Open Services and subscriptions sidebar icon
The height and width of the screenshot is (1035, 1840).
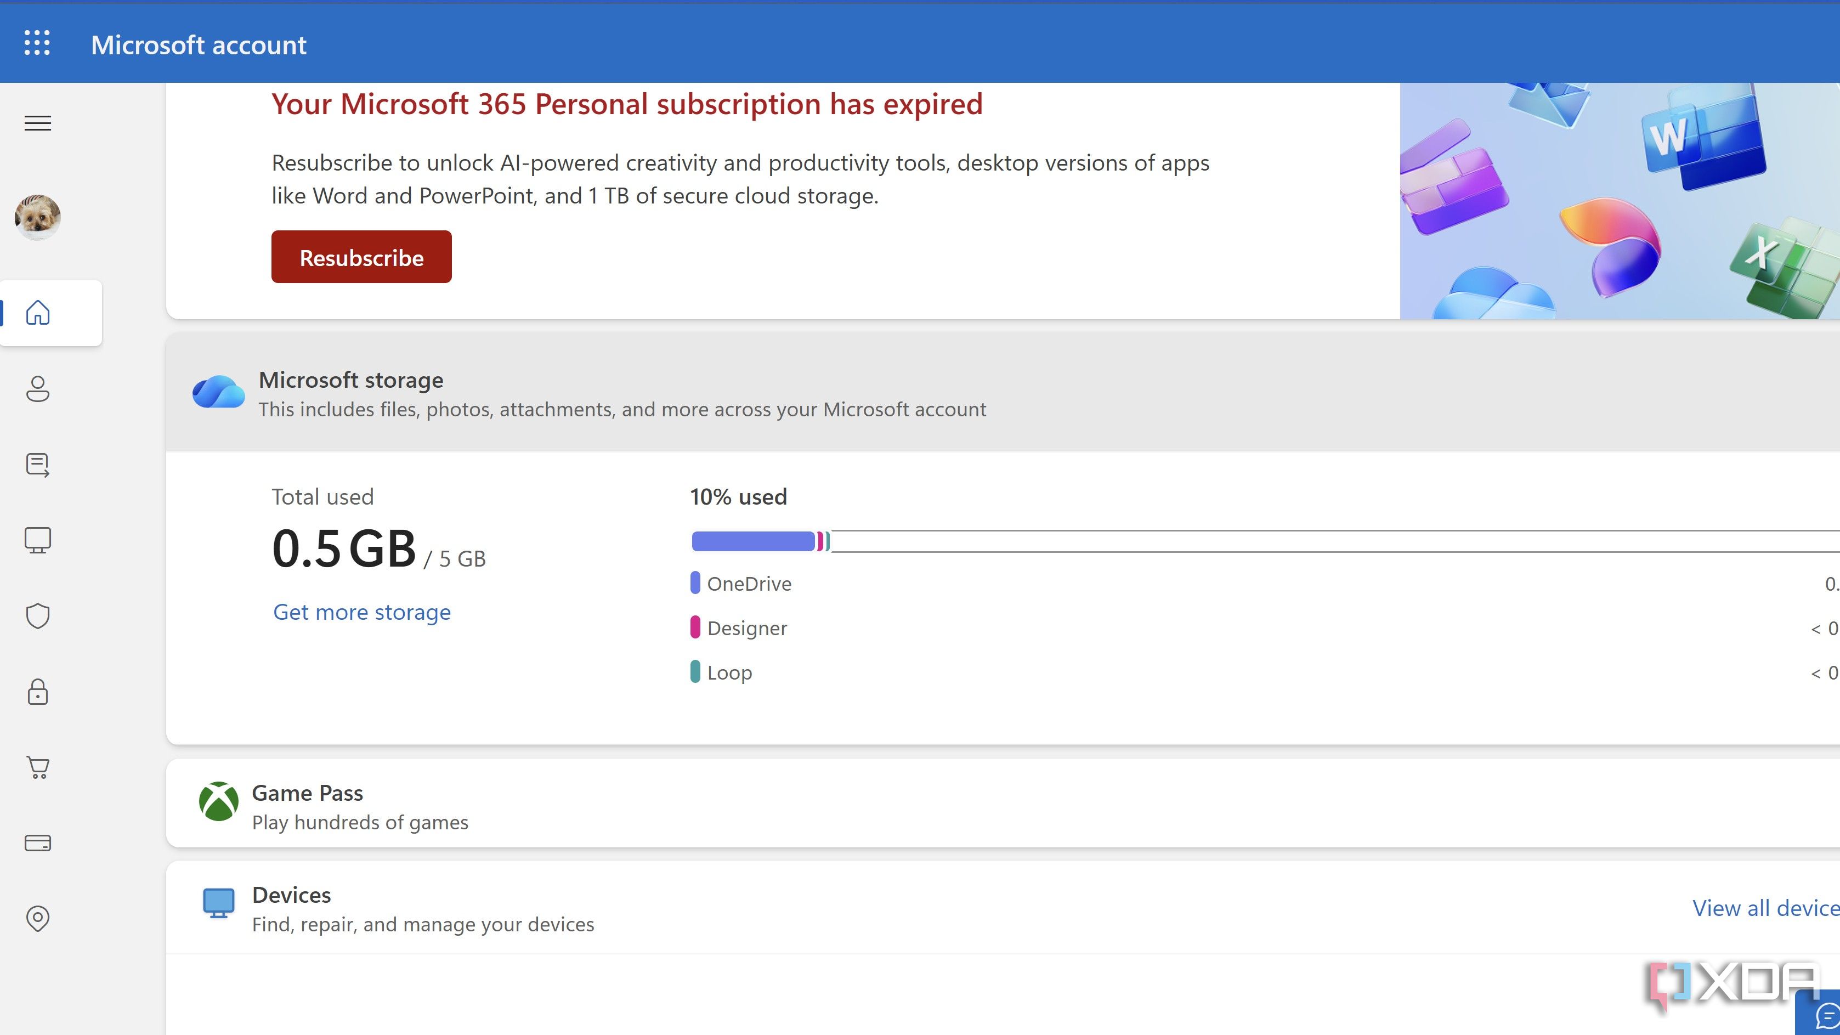[38, 465]
